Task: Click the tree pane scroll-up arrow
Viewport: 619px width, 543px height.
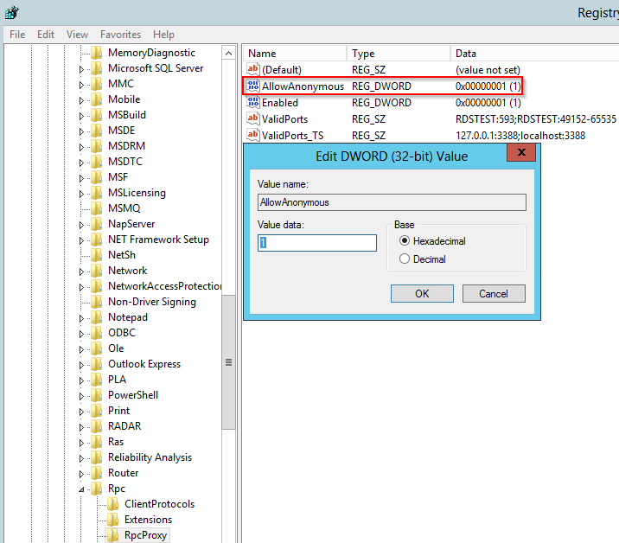Action: coord(228,53)
